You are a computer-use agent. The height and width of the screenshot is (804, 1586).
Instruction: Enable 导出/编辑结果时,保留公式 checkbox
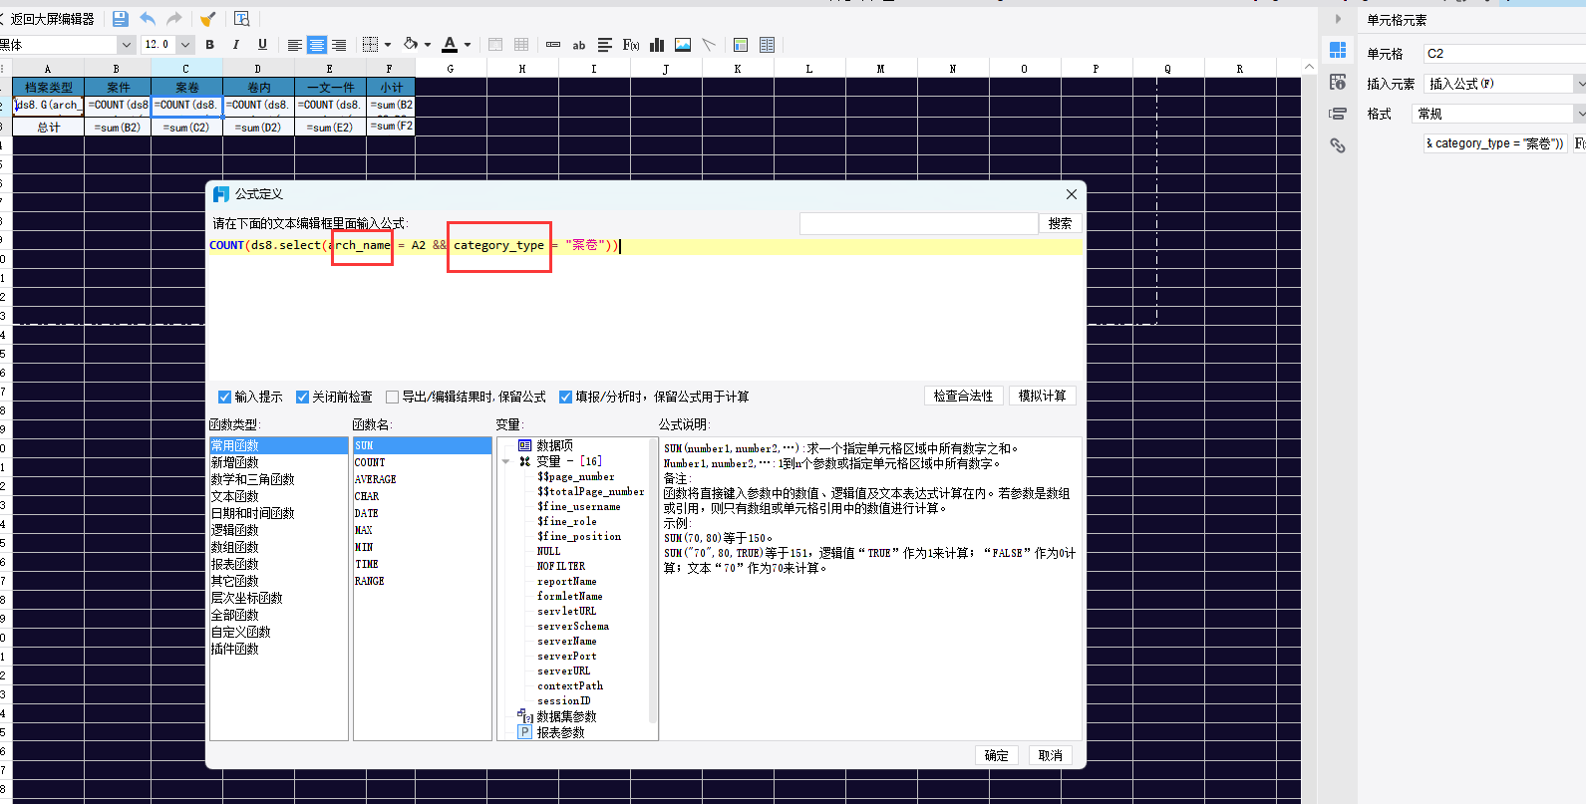point(392,397)
